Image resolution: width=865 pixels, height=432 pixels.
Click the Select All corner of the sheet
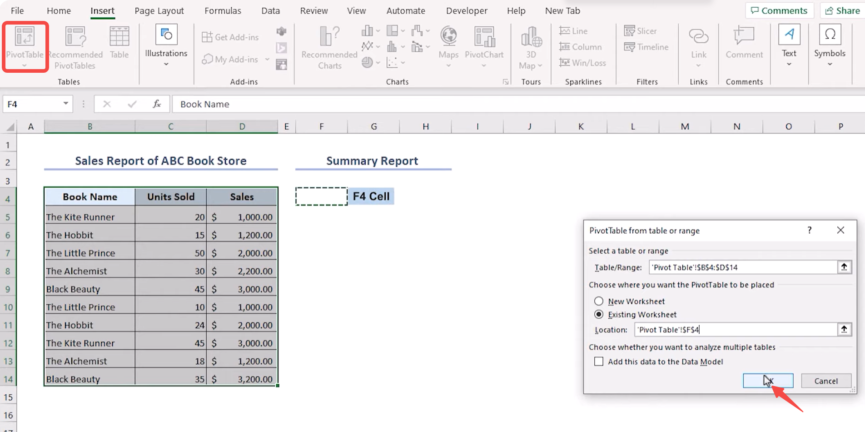(9, 127)
